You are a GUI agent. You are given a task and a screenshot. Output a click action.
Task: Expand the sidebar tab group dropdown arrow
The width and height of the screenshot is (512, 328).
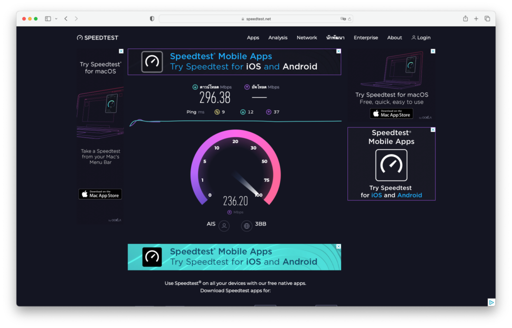[56, 18]
